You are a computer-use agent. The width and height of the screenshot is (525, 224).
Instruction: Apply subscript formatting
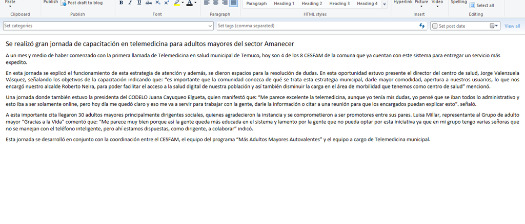click(158, 3)
